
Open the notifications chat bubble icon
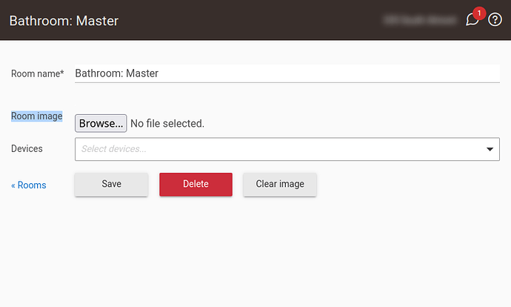pos(472,20)
